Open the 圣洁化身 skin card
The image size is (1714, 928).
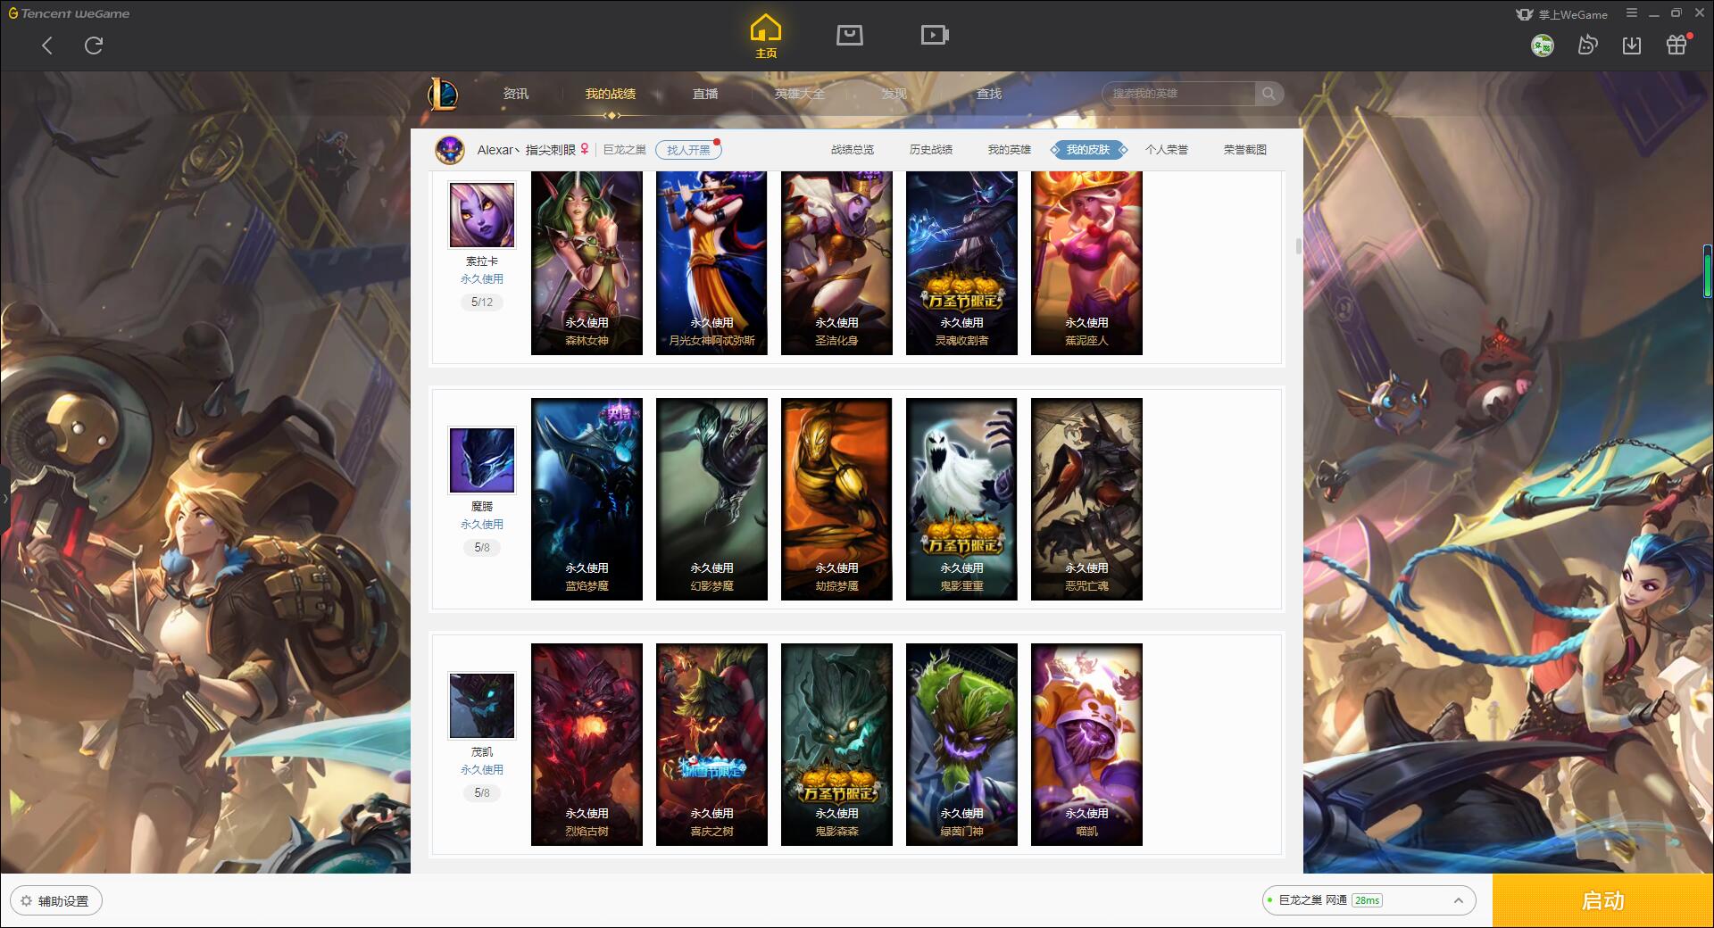836,263
